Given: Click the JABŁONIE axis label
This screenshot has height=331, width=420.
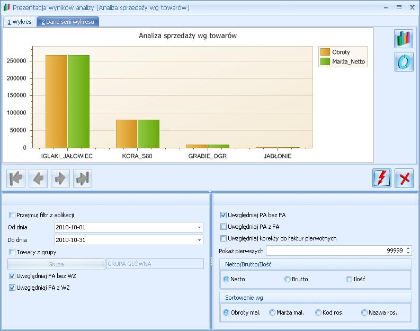Looking at the screenshot, I should coord(278,156).
